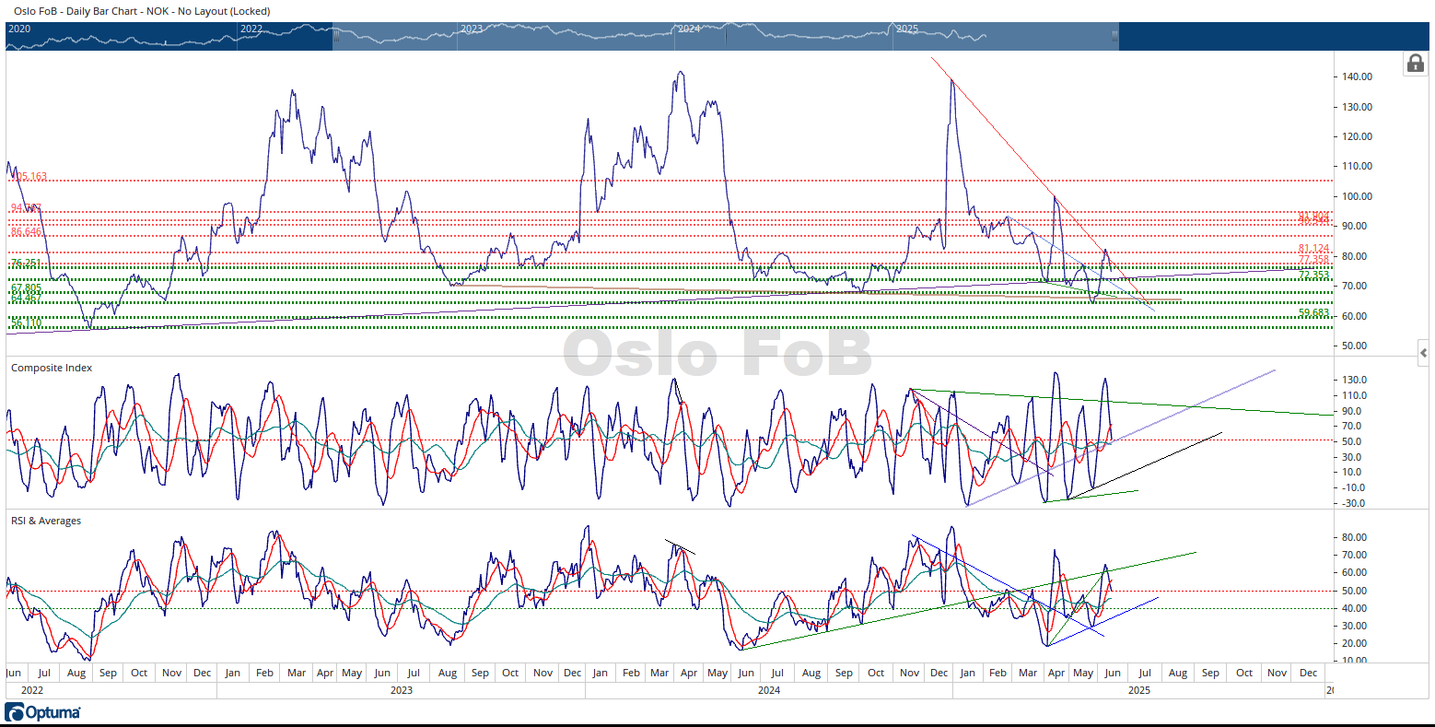1435x727 pixels.
Task: Select the Composite Index panel label
Action: click(52, 368)
